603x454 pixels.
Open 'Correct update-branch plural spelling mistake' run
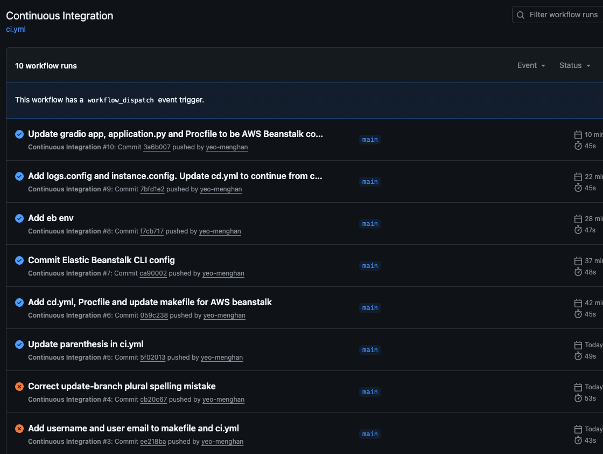122,386
